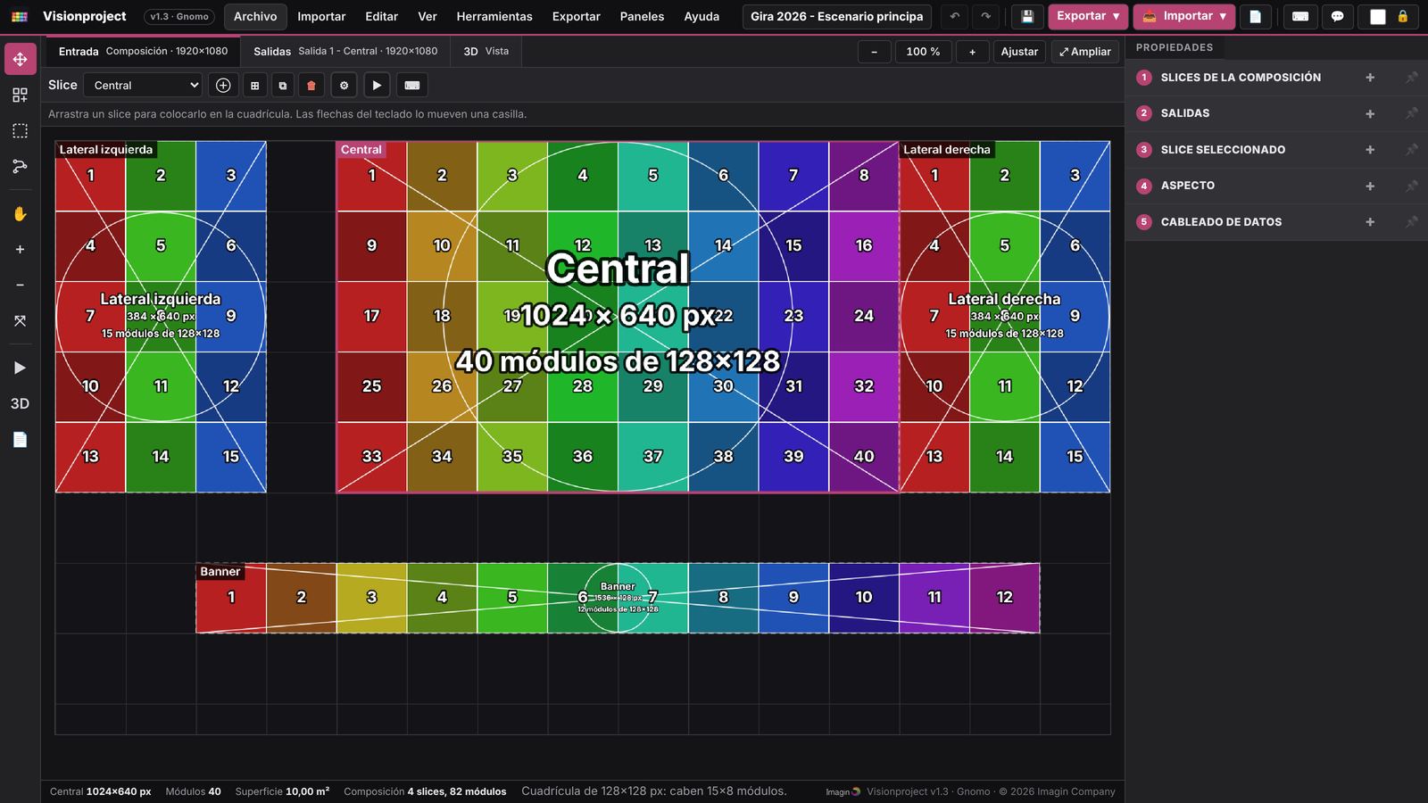Pin the Salidas section
Viewport: 1428px width, 803px height.
(x=1411, y=113)
